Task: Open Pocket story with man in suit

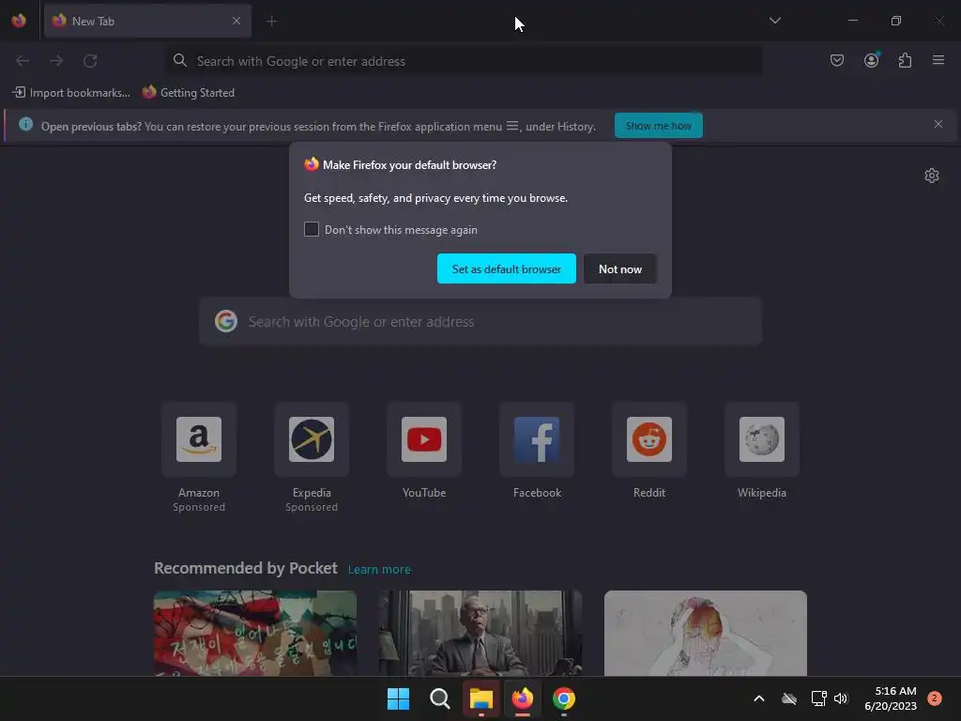Action: point(480,633)
